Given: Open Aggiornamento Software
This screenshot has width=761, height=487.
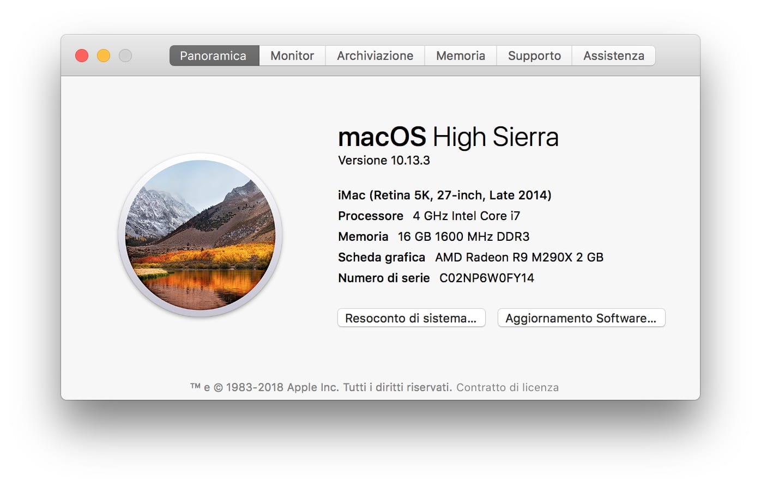Looking at the screenshot, I should pyautogui.click(x=581, y=318).
